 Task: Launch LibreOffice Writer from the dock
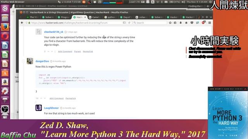point(5,46)
